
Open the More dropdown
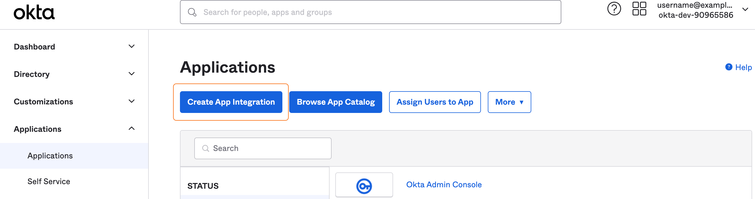point(509,102)
